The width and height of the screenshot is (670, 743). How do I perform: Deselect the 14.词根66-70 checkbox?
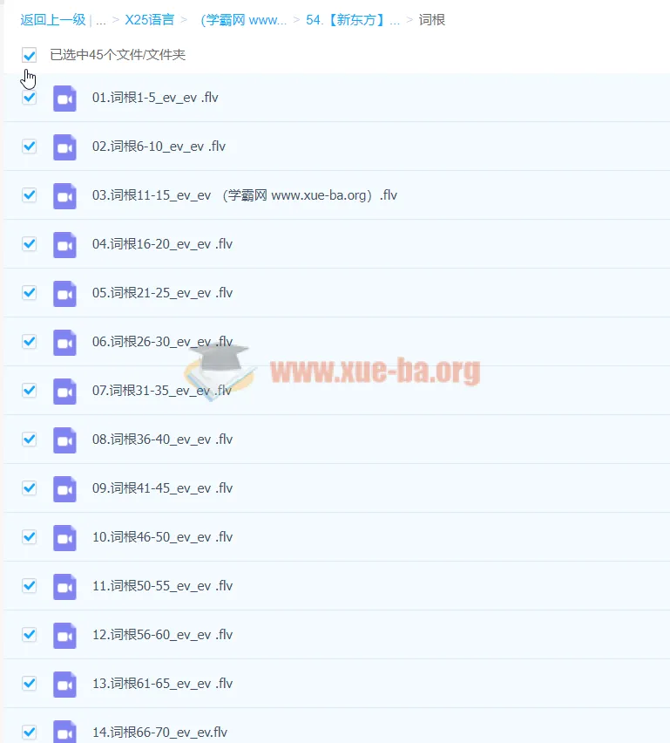pyautogui.click(x=30, y=733)
